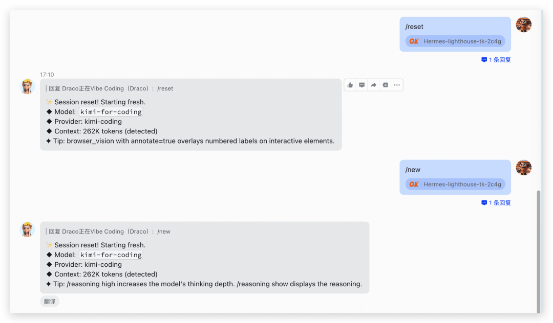Click "Session reset! Starting fresh." in second reply
This screenshot has width=553, height=323.
point(100,245)
